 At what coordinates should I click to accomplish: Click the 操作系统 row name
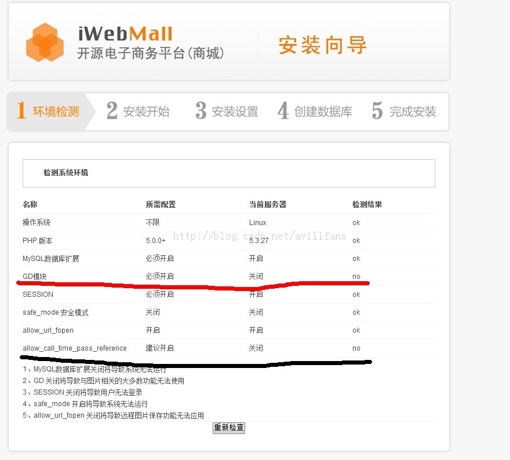tap(37, 223)
